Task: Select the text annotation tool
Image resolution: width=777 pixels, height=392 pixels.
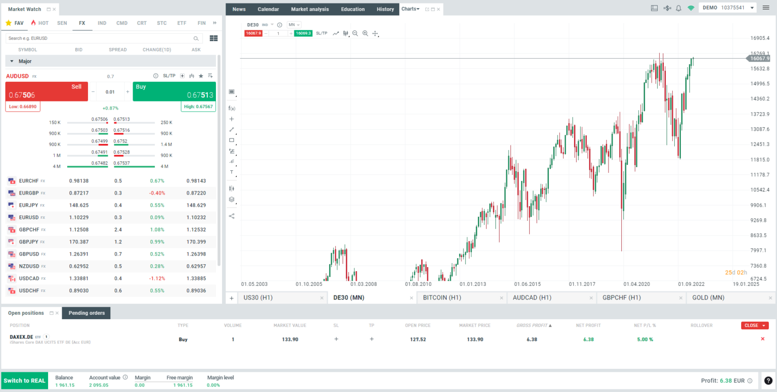Action: (232, 172)
